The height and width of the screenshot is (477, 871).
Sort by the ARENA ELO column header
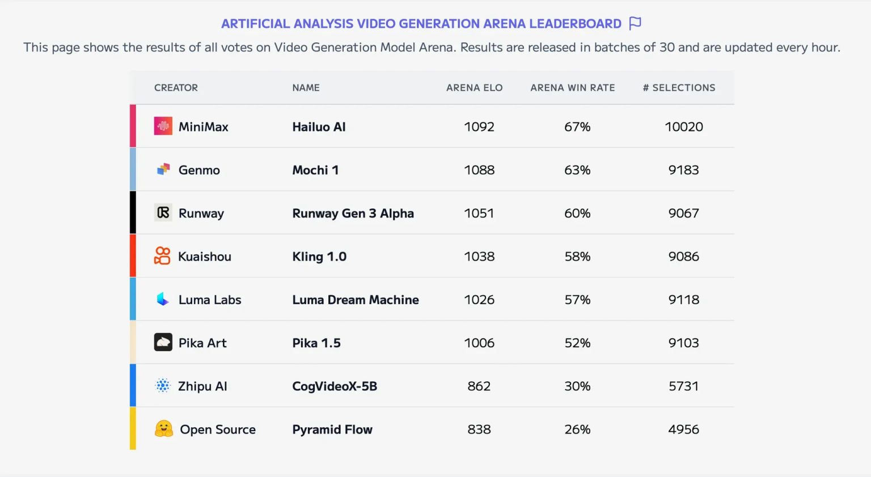coord(474,88)
